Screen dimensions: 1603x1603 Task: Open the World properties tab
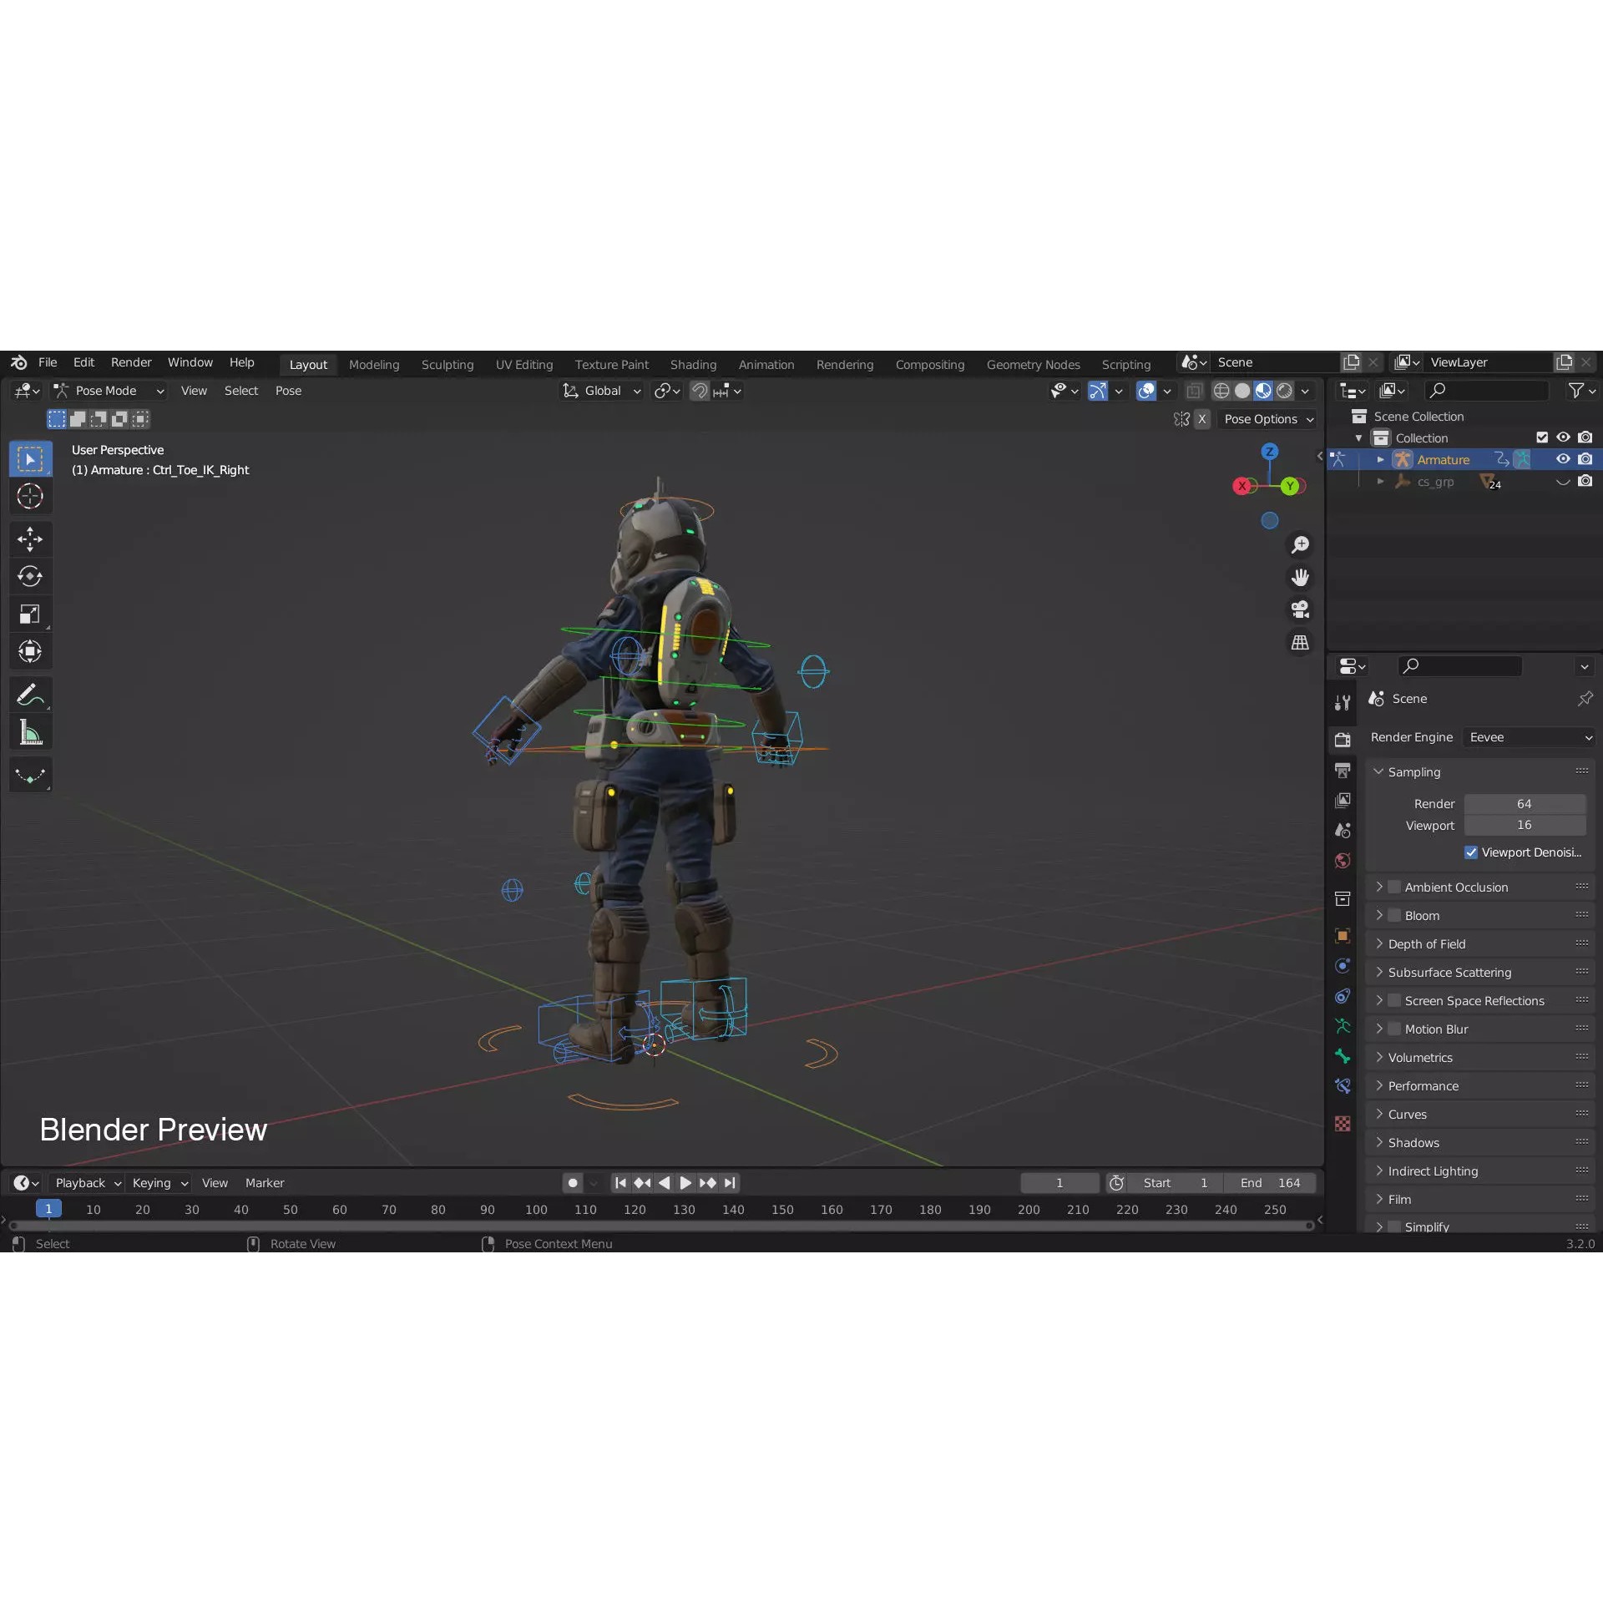pyautogui.click(x=1343, y=861)
